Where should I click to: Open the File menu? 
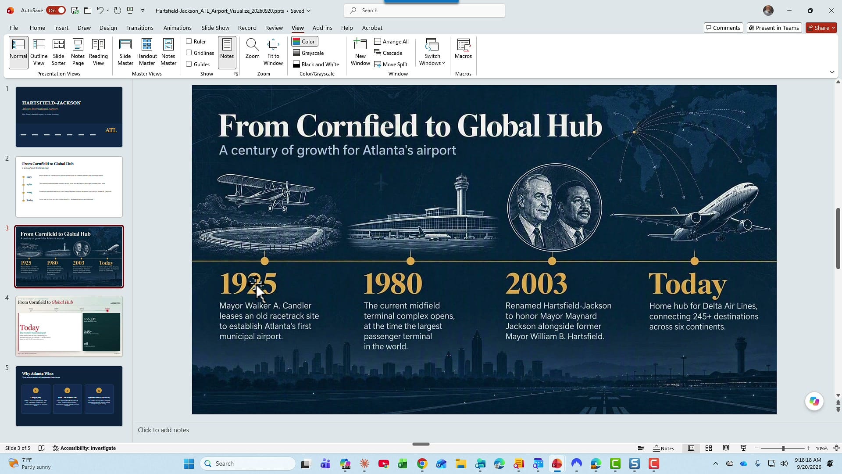pyautogui.click(x=14, y=28)
